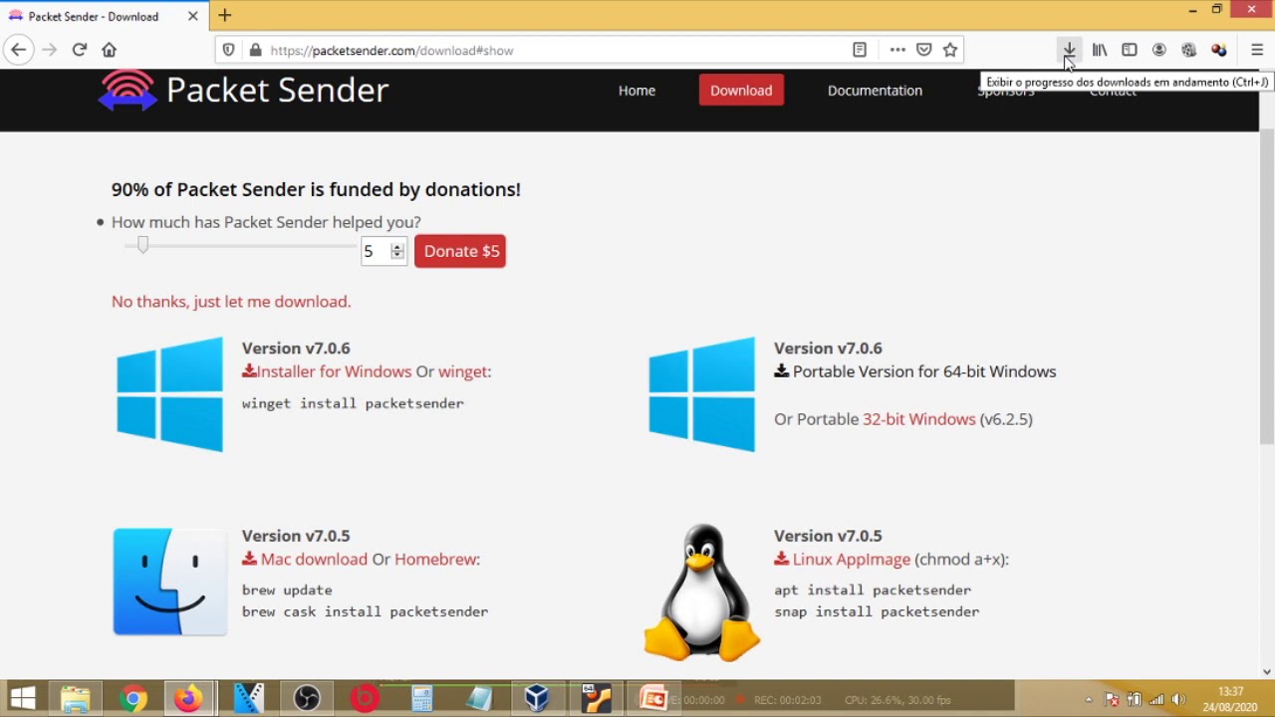Open the Home nav item
Screen dimensions: 1275x717
[x=637, y=91]
